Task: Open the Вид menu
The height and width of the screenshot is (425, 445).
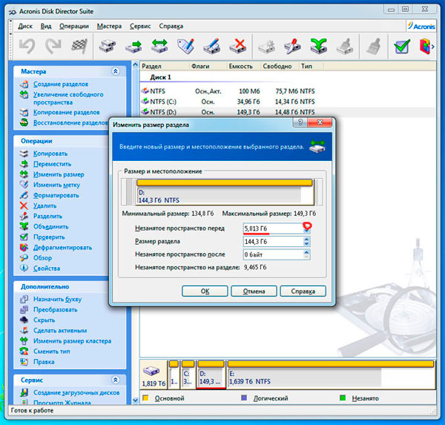Action: 46,26
